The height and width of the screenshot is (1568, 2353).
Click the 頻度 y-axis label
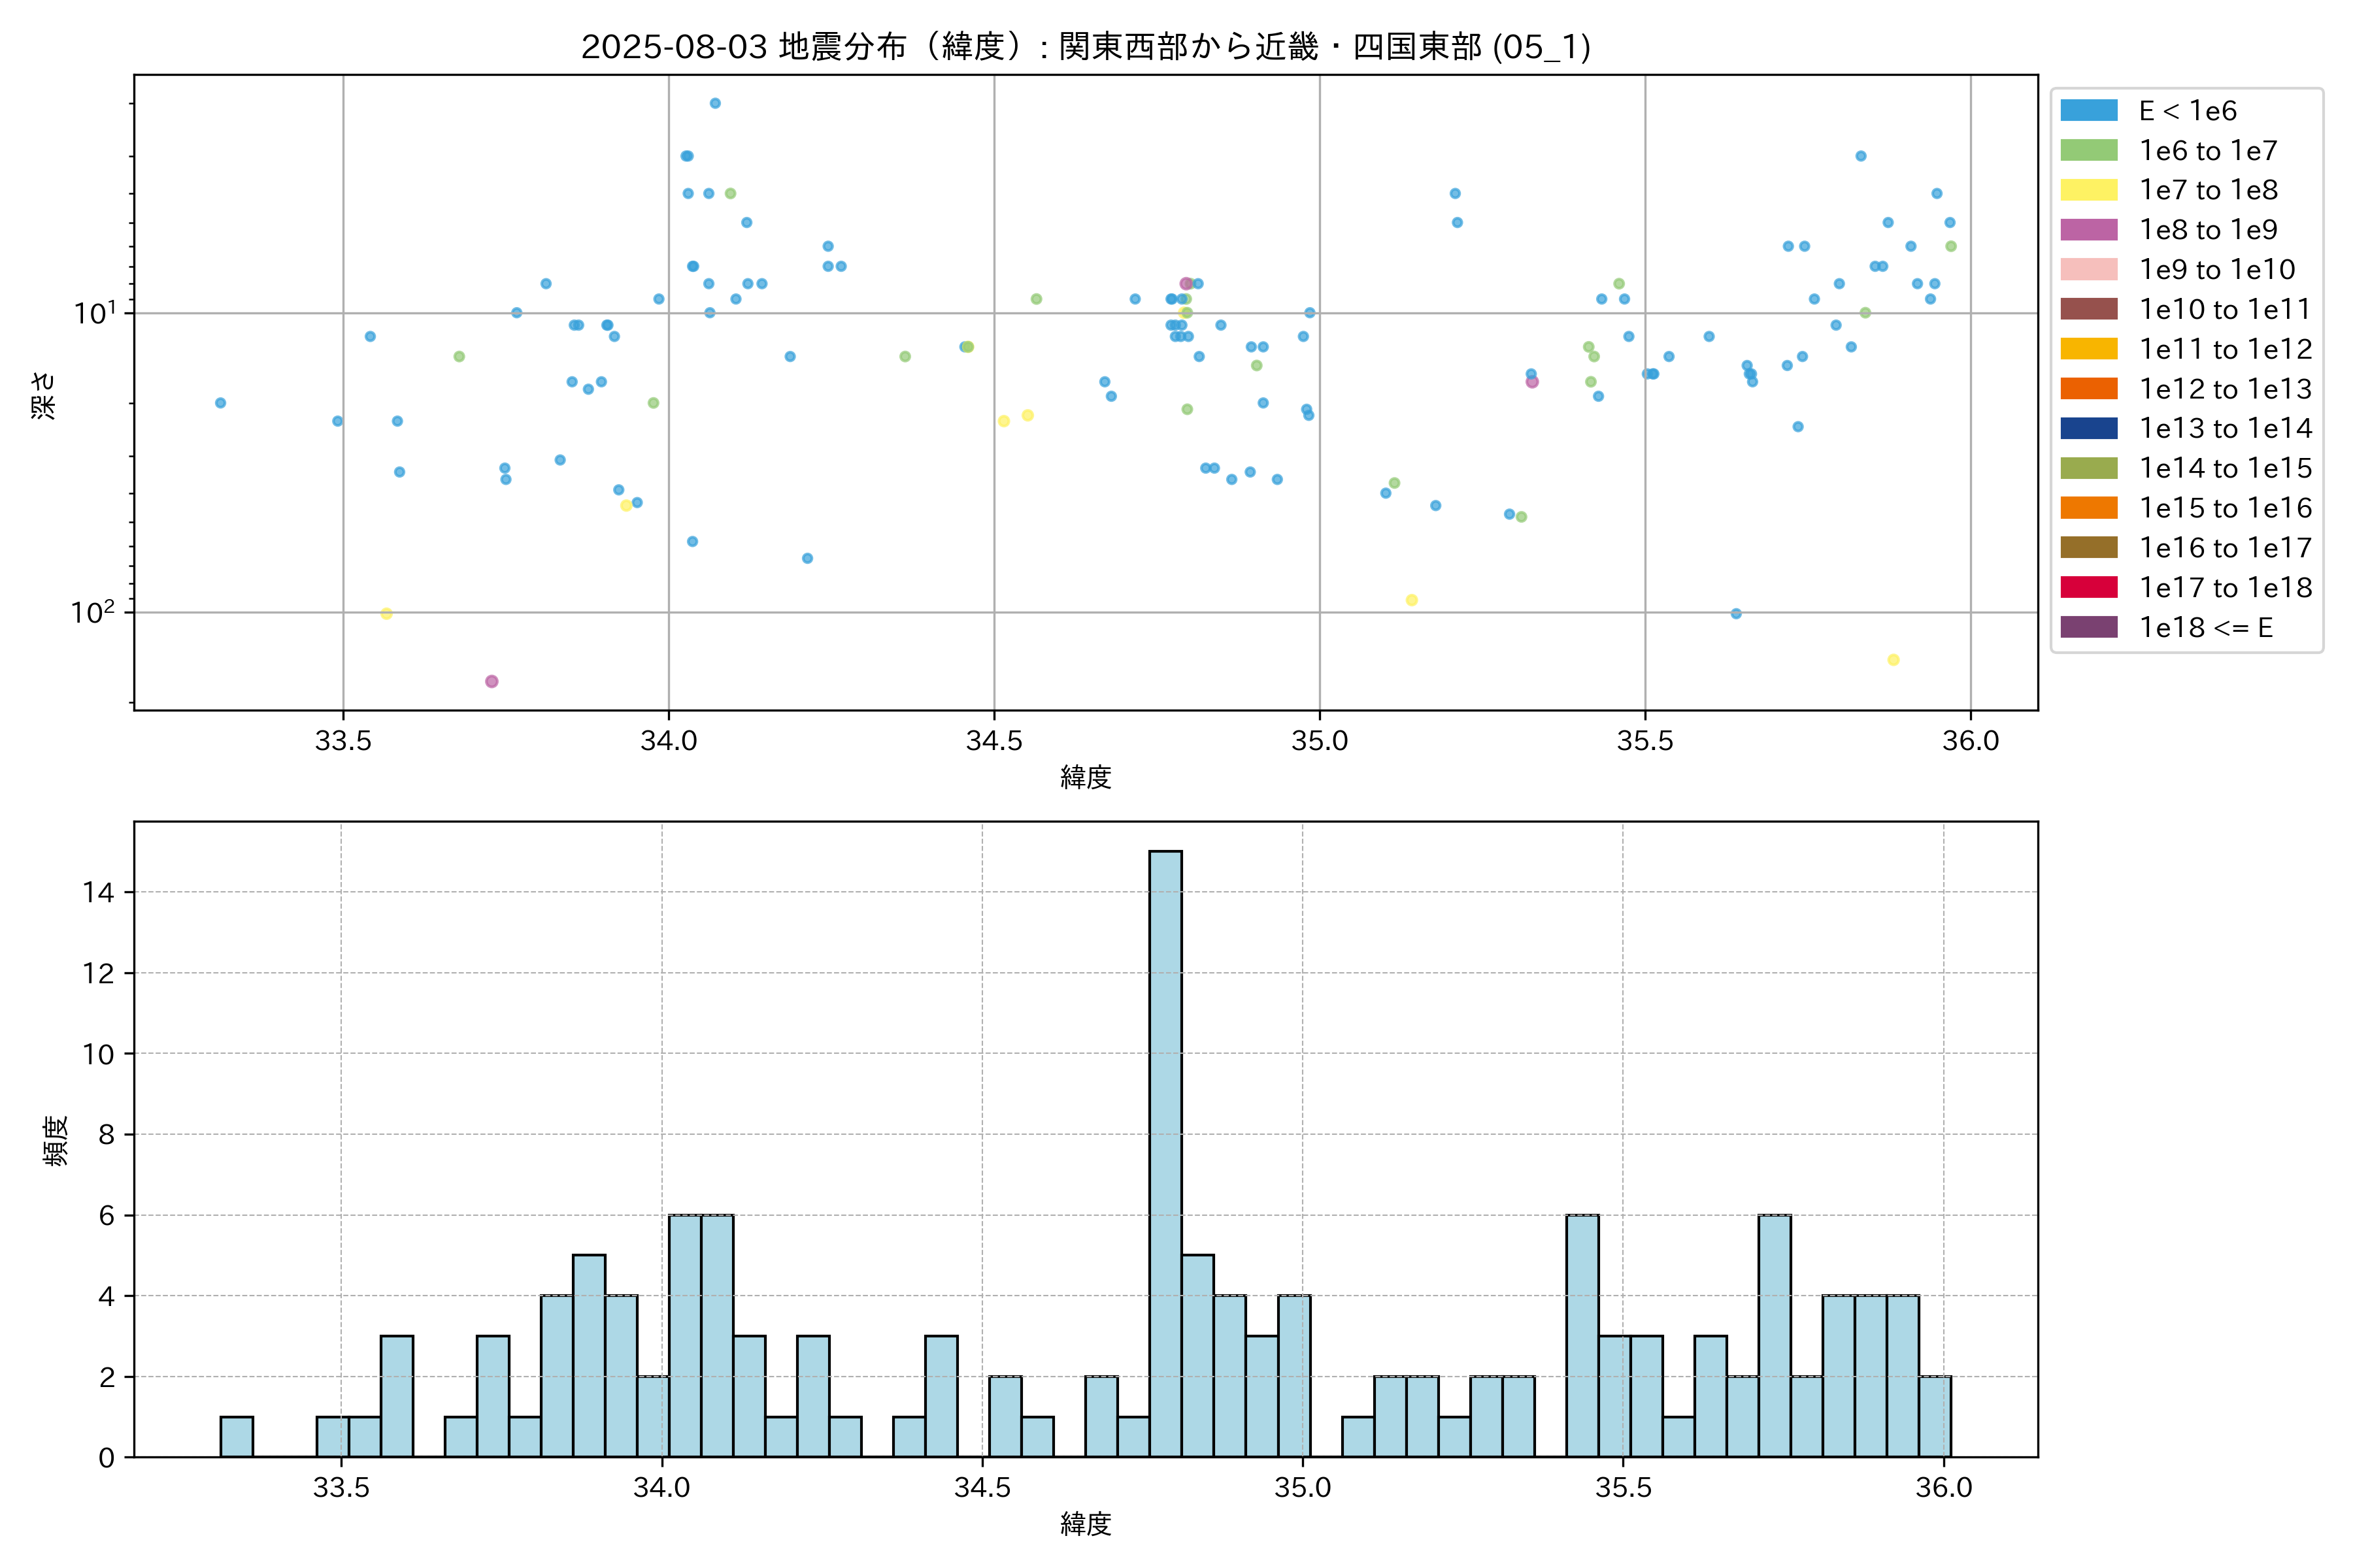[56, 1140]
